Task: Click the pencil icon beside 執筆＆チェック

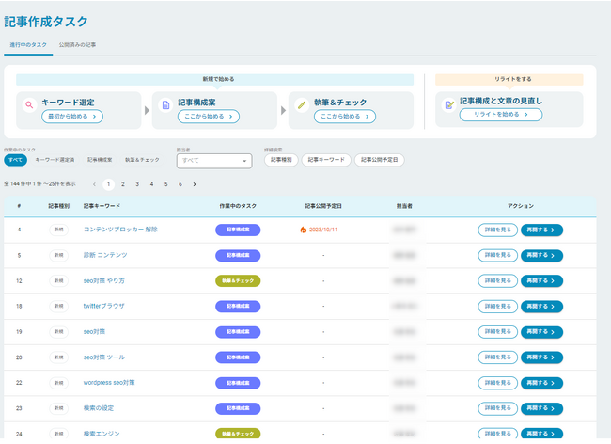Action: [x=302, y=104]
